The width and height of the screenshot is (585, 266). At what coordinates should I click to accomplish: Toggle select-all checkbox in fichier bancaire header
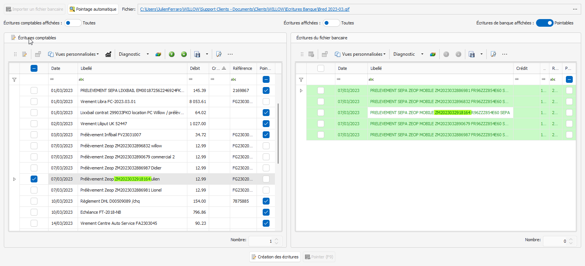[x=321, y=68]
